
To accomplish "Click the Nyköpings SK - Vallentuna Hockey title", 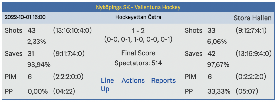I will coord(138,7).
